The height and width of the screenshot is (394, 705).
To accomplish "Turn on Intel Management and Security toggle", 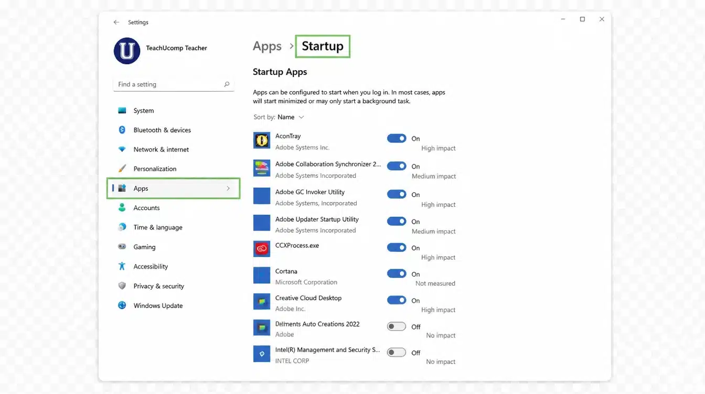I will coord(397,353).
